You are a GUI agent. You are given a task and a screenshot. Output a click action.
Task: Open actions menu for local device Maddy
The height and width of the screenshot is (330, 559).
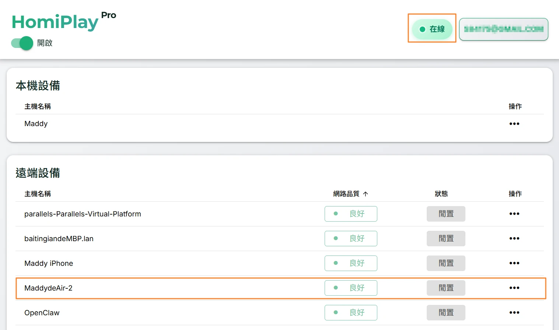point(514,124)
